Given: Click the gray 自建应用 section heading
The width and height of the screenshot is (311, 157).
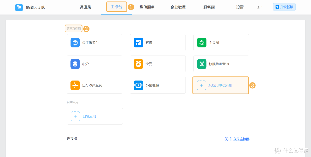Looking at the screenshot, I should (x=73, y=102).
